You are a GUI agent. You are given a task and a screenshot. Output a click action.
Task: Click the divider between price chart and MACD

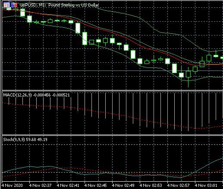[112, 90]
